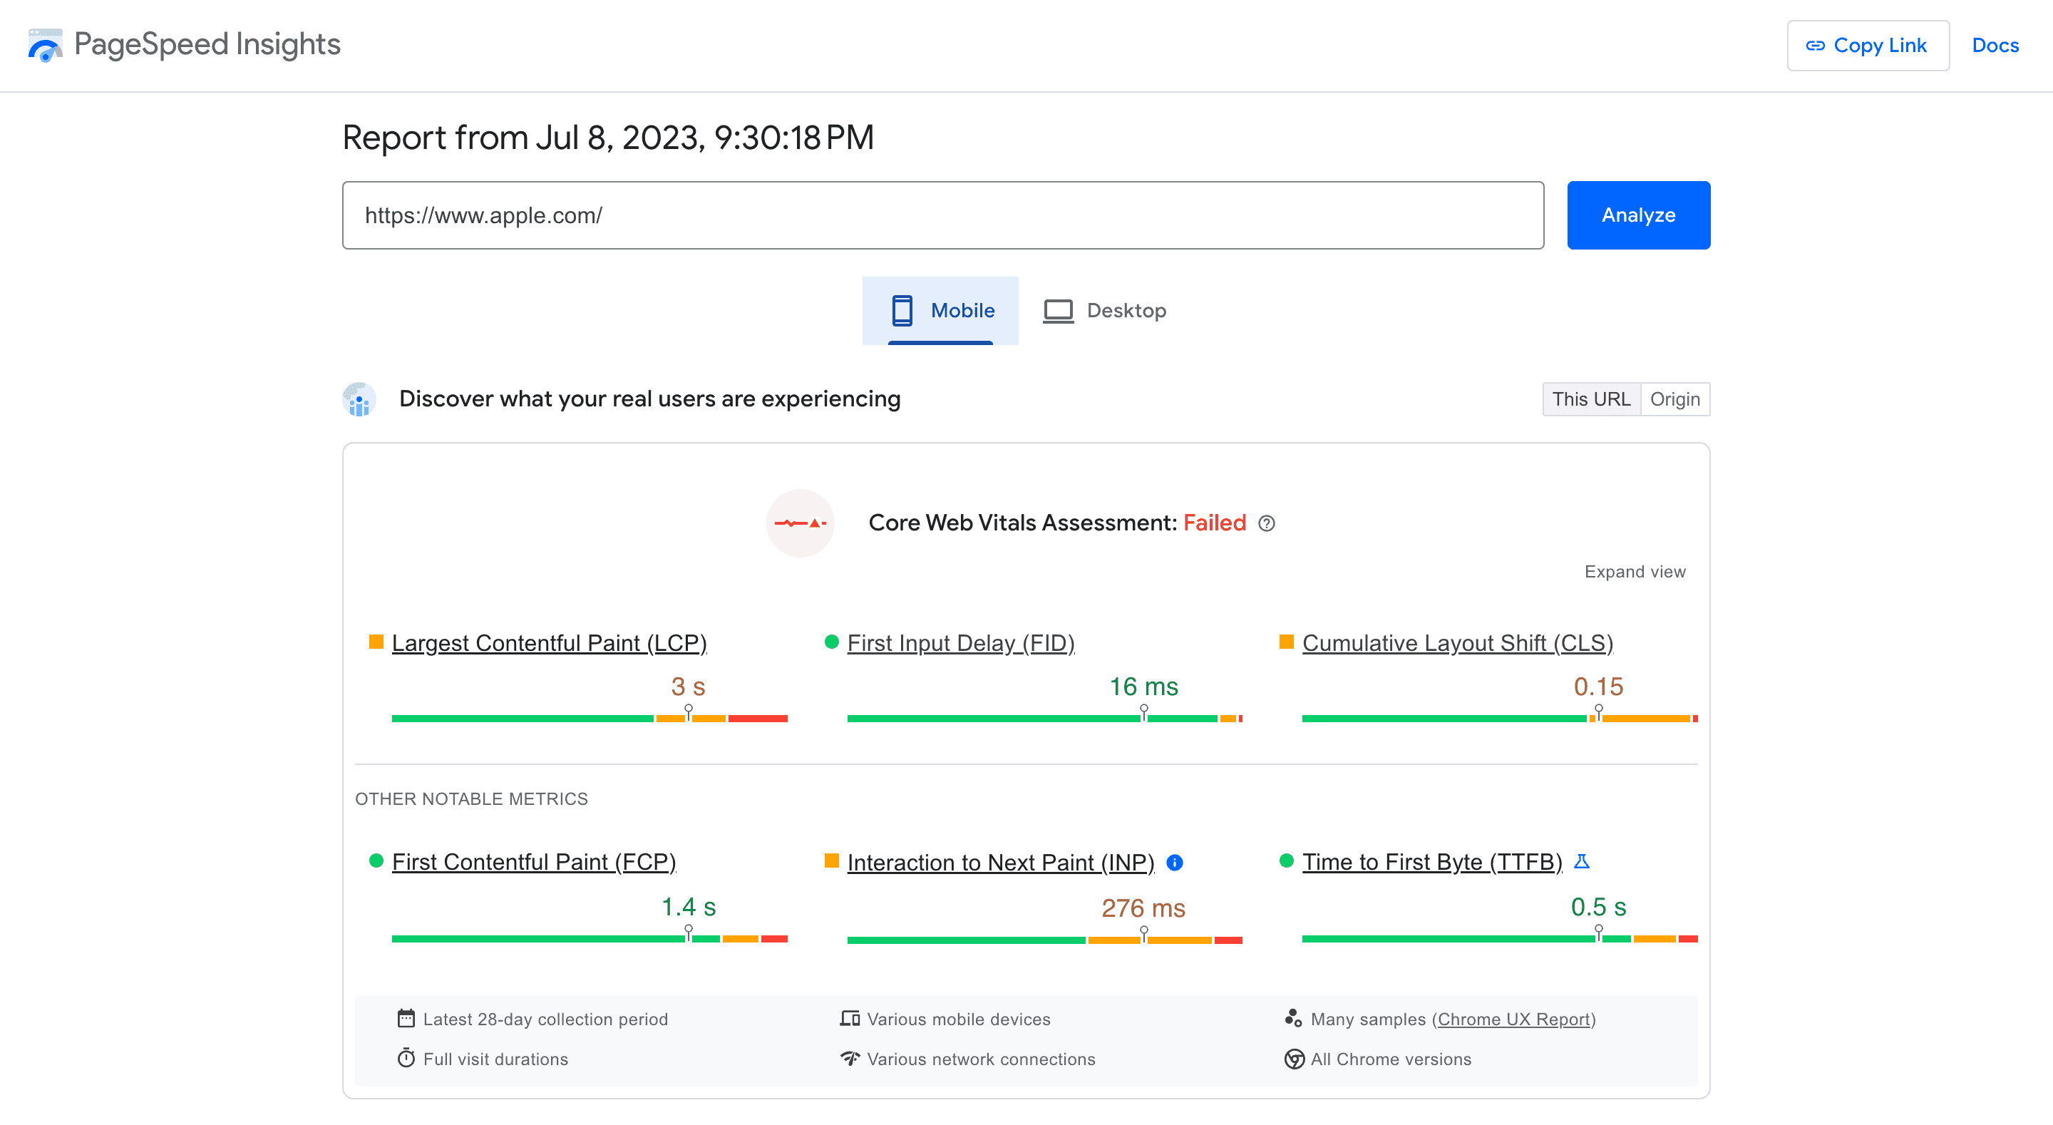Click the FCP distribution bar
The image size is (2053, 1125).
[590, 938]
